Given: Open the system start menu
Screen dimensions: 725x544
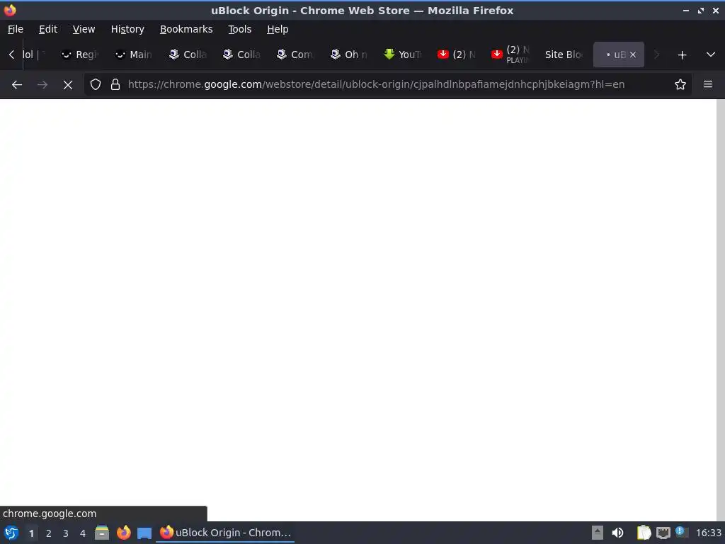Looking at the screenshot, I should (x=11, y=533).
